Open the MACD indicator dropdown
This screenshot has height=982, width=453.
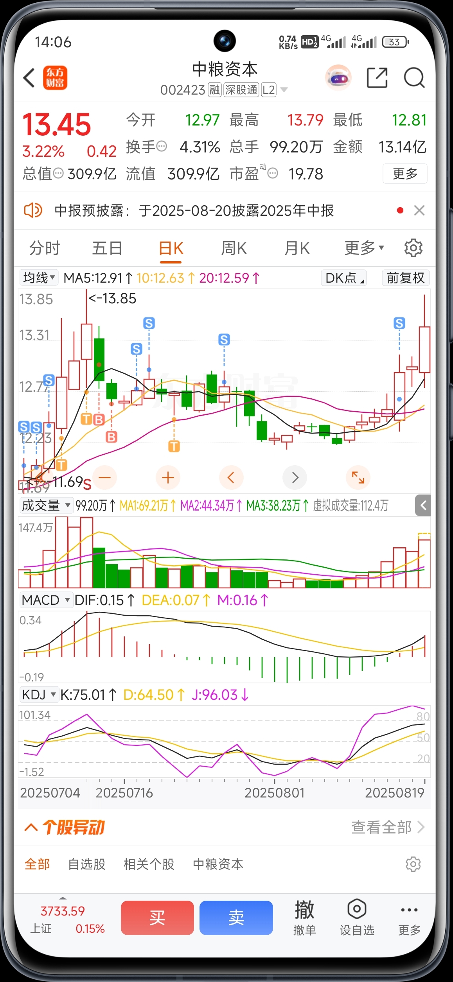point(46,600)
